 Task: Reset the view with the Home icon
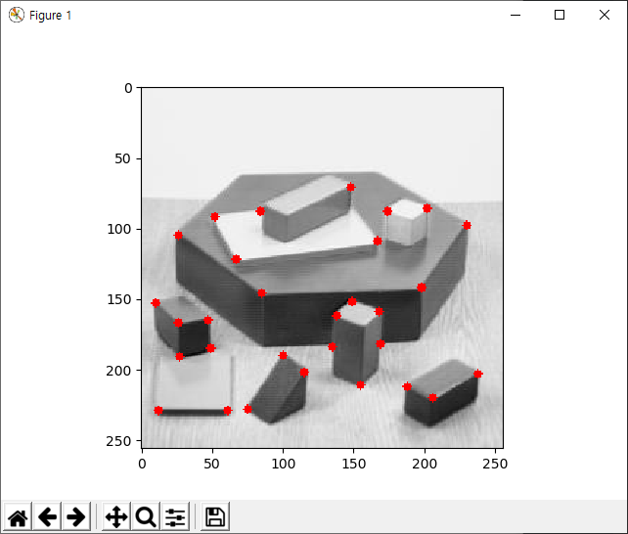click(18, 516)
